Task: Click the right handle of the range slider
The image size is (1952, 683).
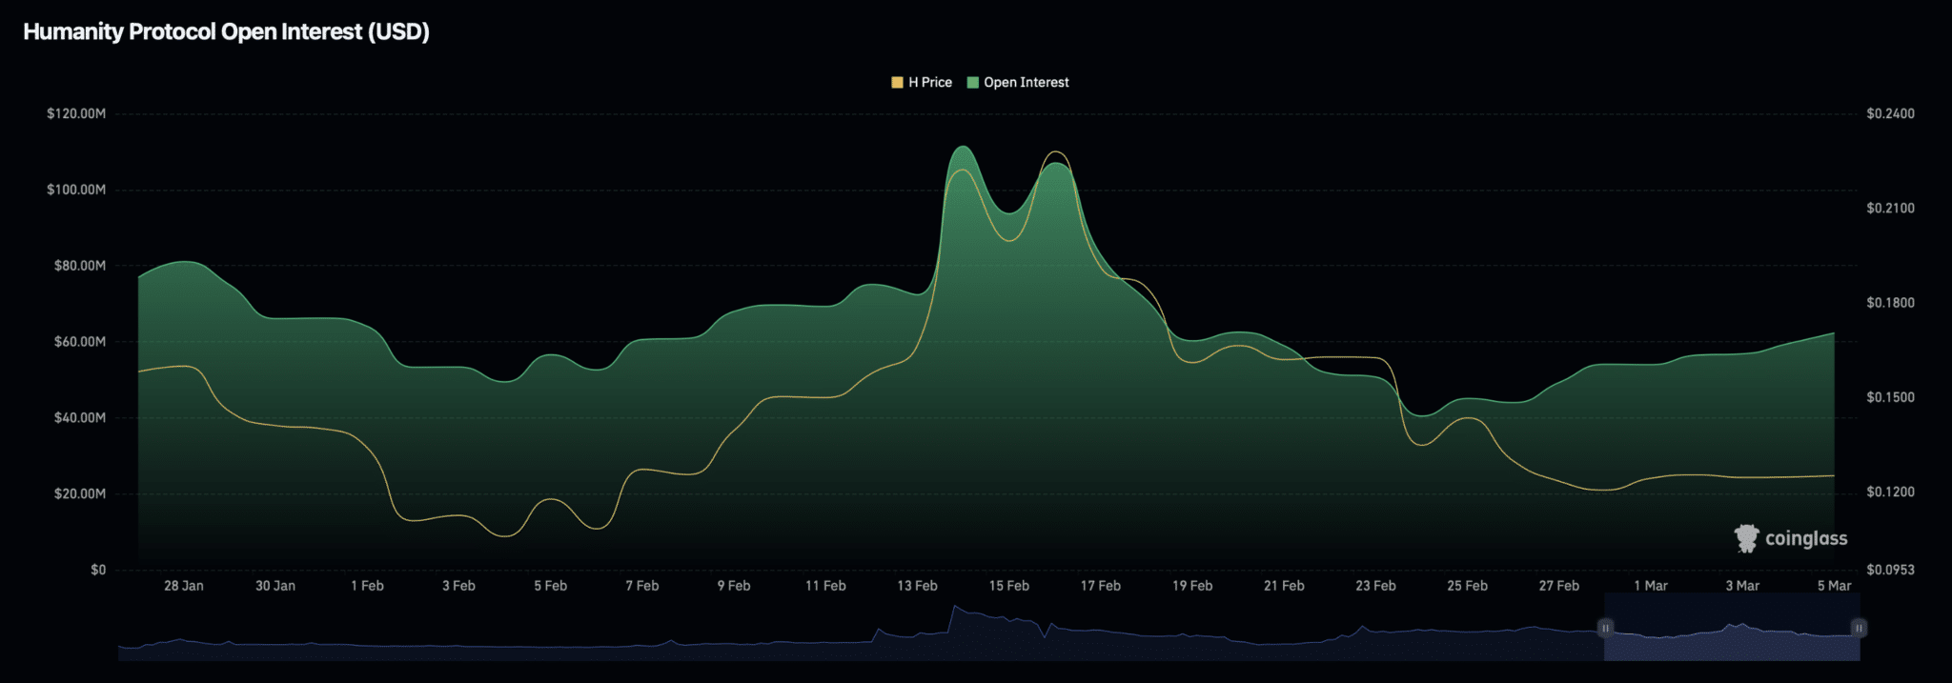Action: (x=1859, y=629)
